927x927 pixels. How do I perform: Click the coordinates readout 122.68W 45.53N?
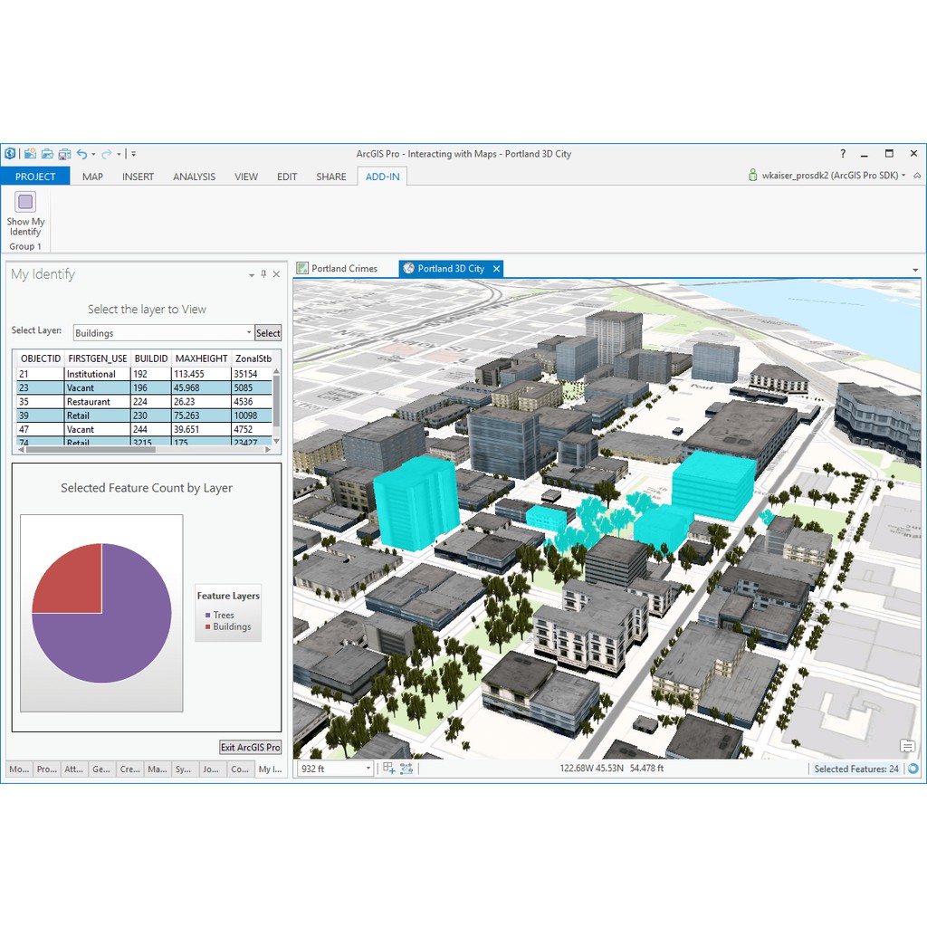click(x=592, y=768)
